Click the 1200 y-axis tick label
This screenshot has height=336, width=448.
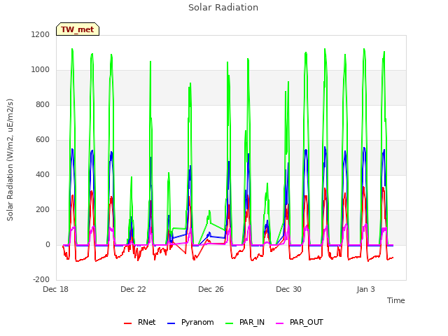click(x=41, y=34)
